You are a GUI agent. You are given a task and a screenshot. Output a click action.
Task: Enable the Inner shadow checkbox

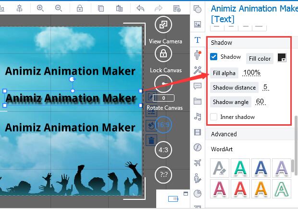click(x=213, y=117)
